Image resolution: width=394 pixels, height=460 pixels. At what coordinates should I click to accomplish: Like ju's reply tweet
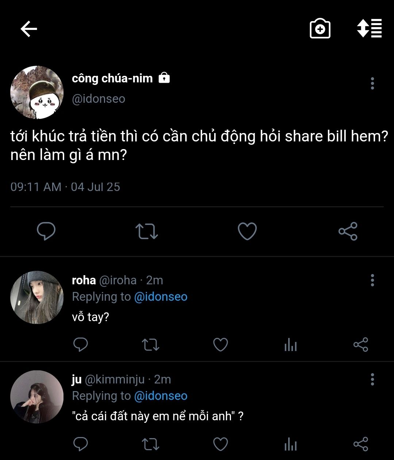(220, 444)
